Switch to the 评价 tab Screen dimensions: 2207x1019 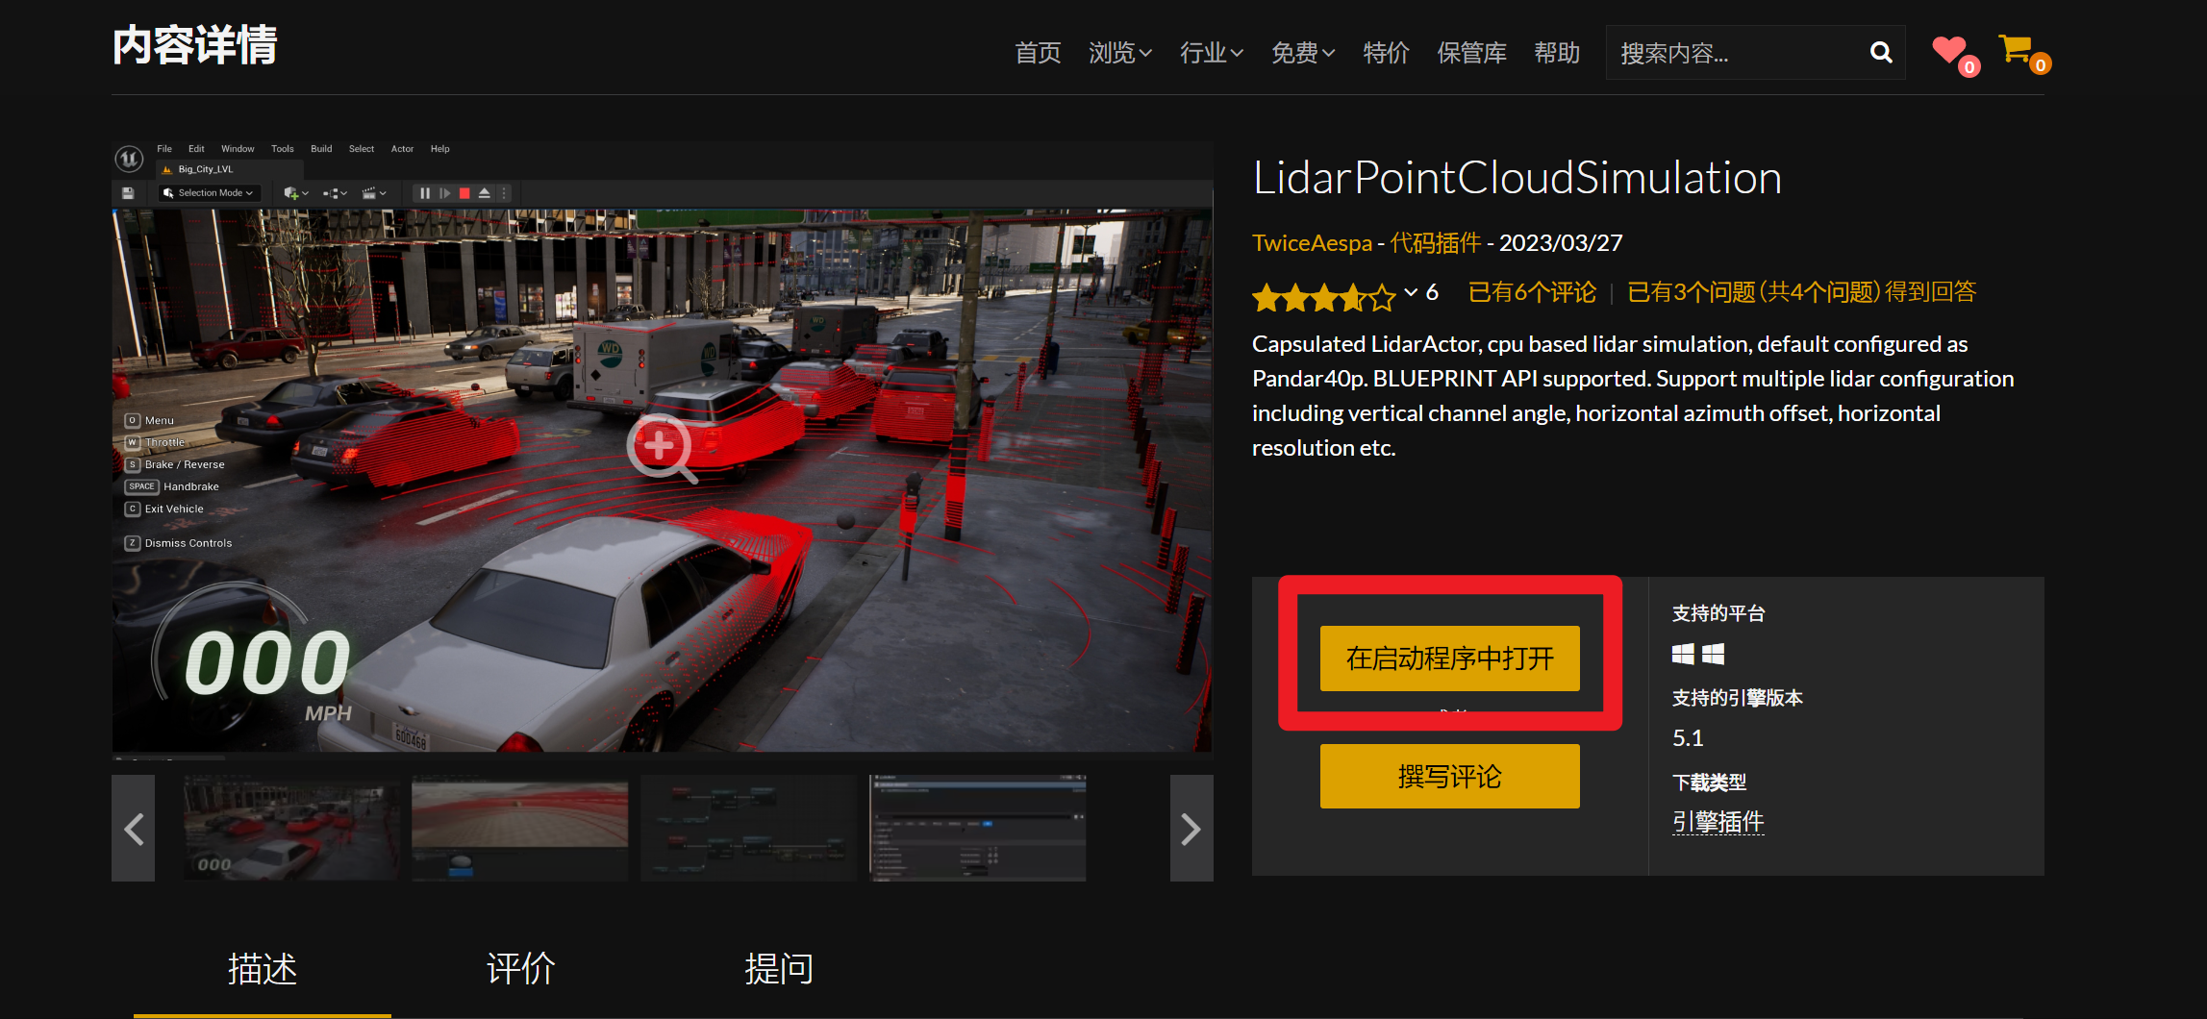point(521,969)
